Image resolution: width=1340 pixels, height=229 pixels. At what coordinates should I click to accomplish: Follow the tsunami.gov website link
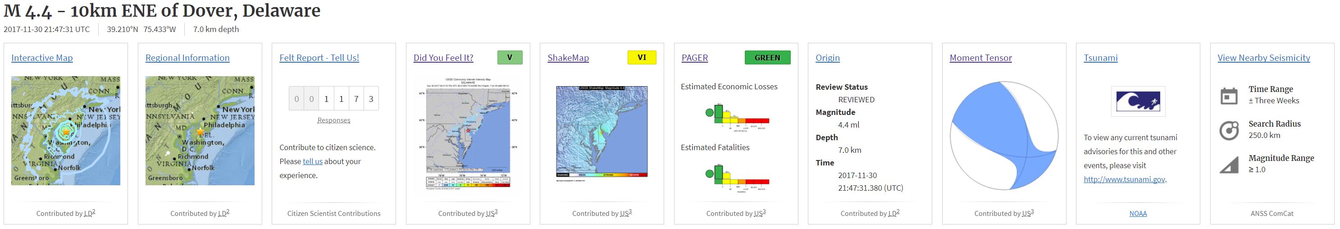[1124, 179]
